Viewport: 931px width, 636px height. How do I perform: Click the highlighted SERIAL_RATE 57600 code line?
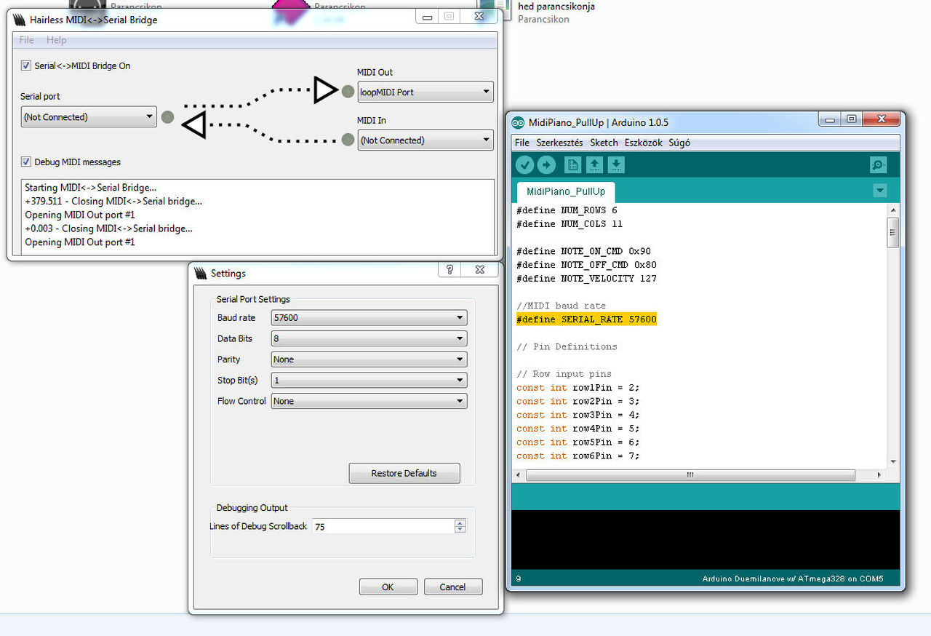586,319
